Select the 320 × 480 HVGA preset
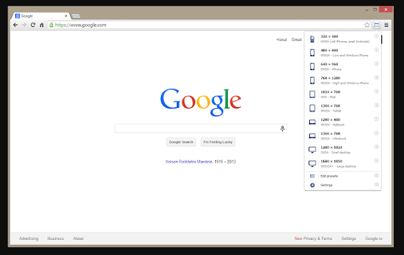This screenshot has height=255, width=404. (x=342, y=39)
